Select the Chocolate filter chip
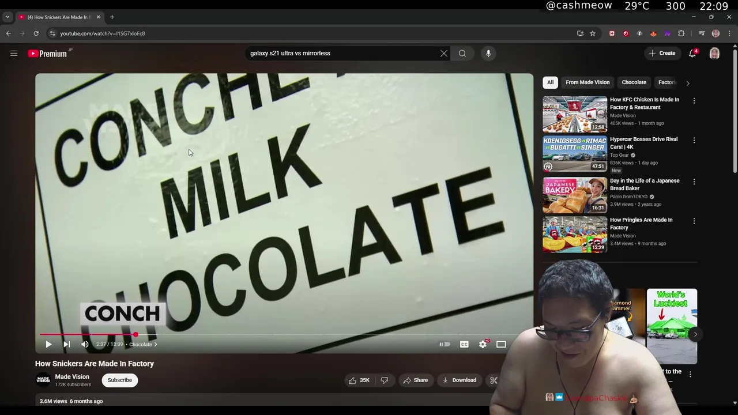The image size is (738, 415). [634, 82]
